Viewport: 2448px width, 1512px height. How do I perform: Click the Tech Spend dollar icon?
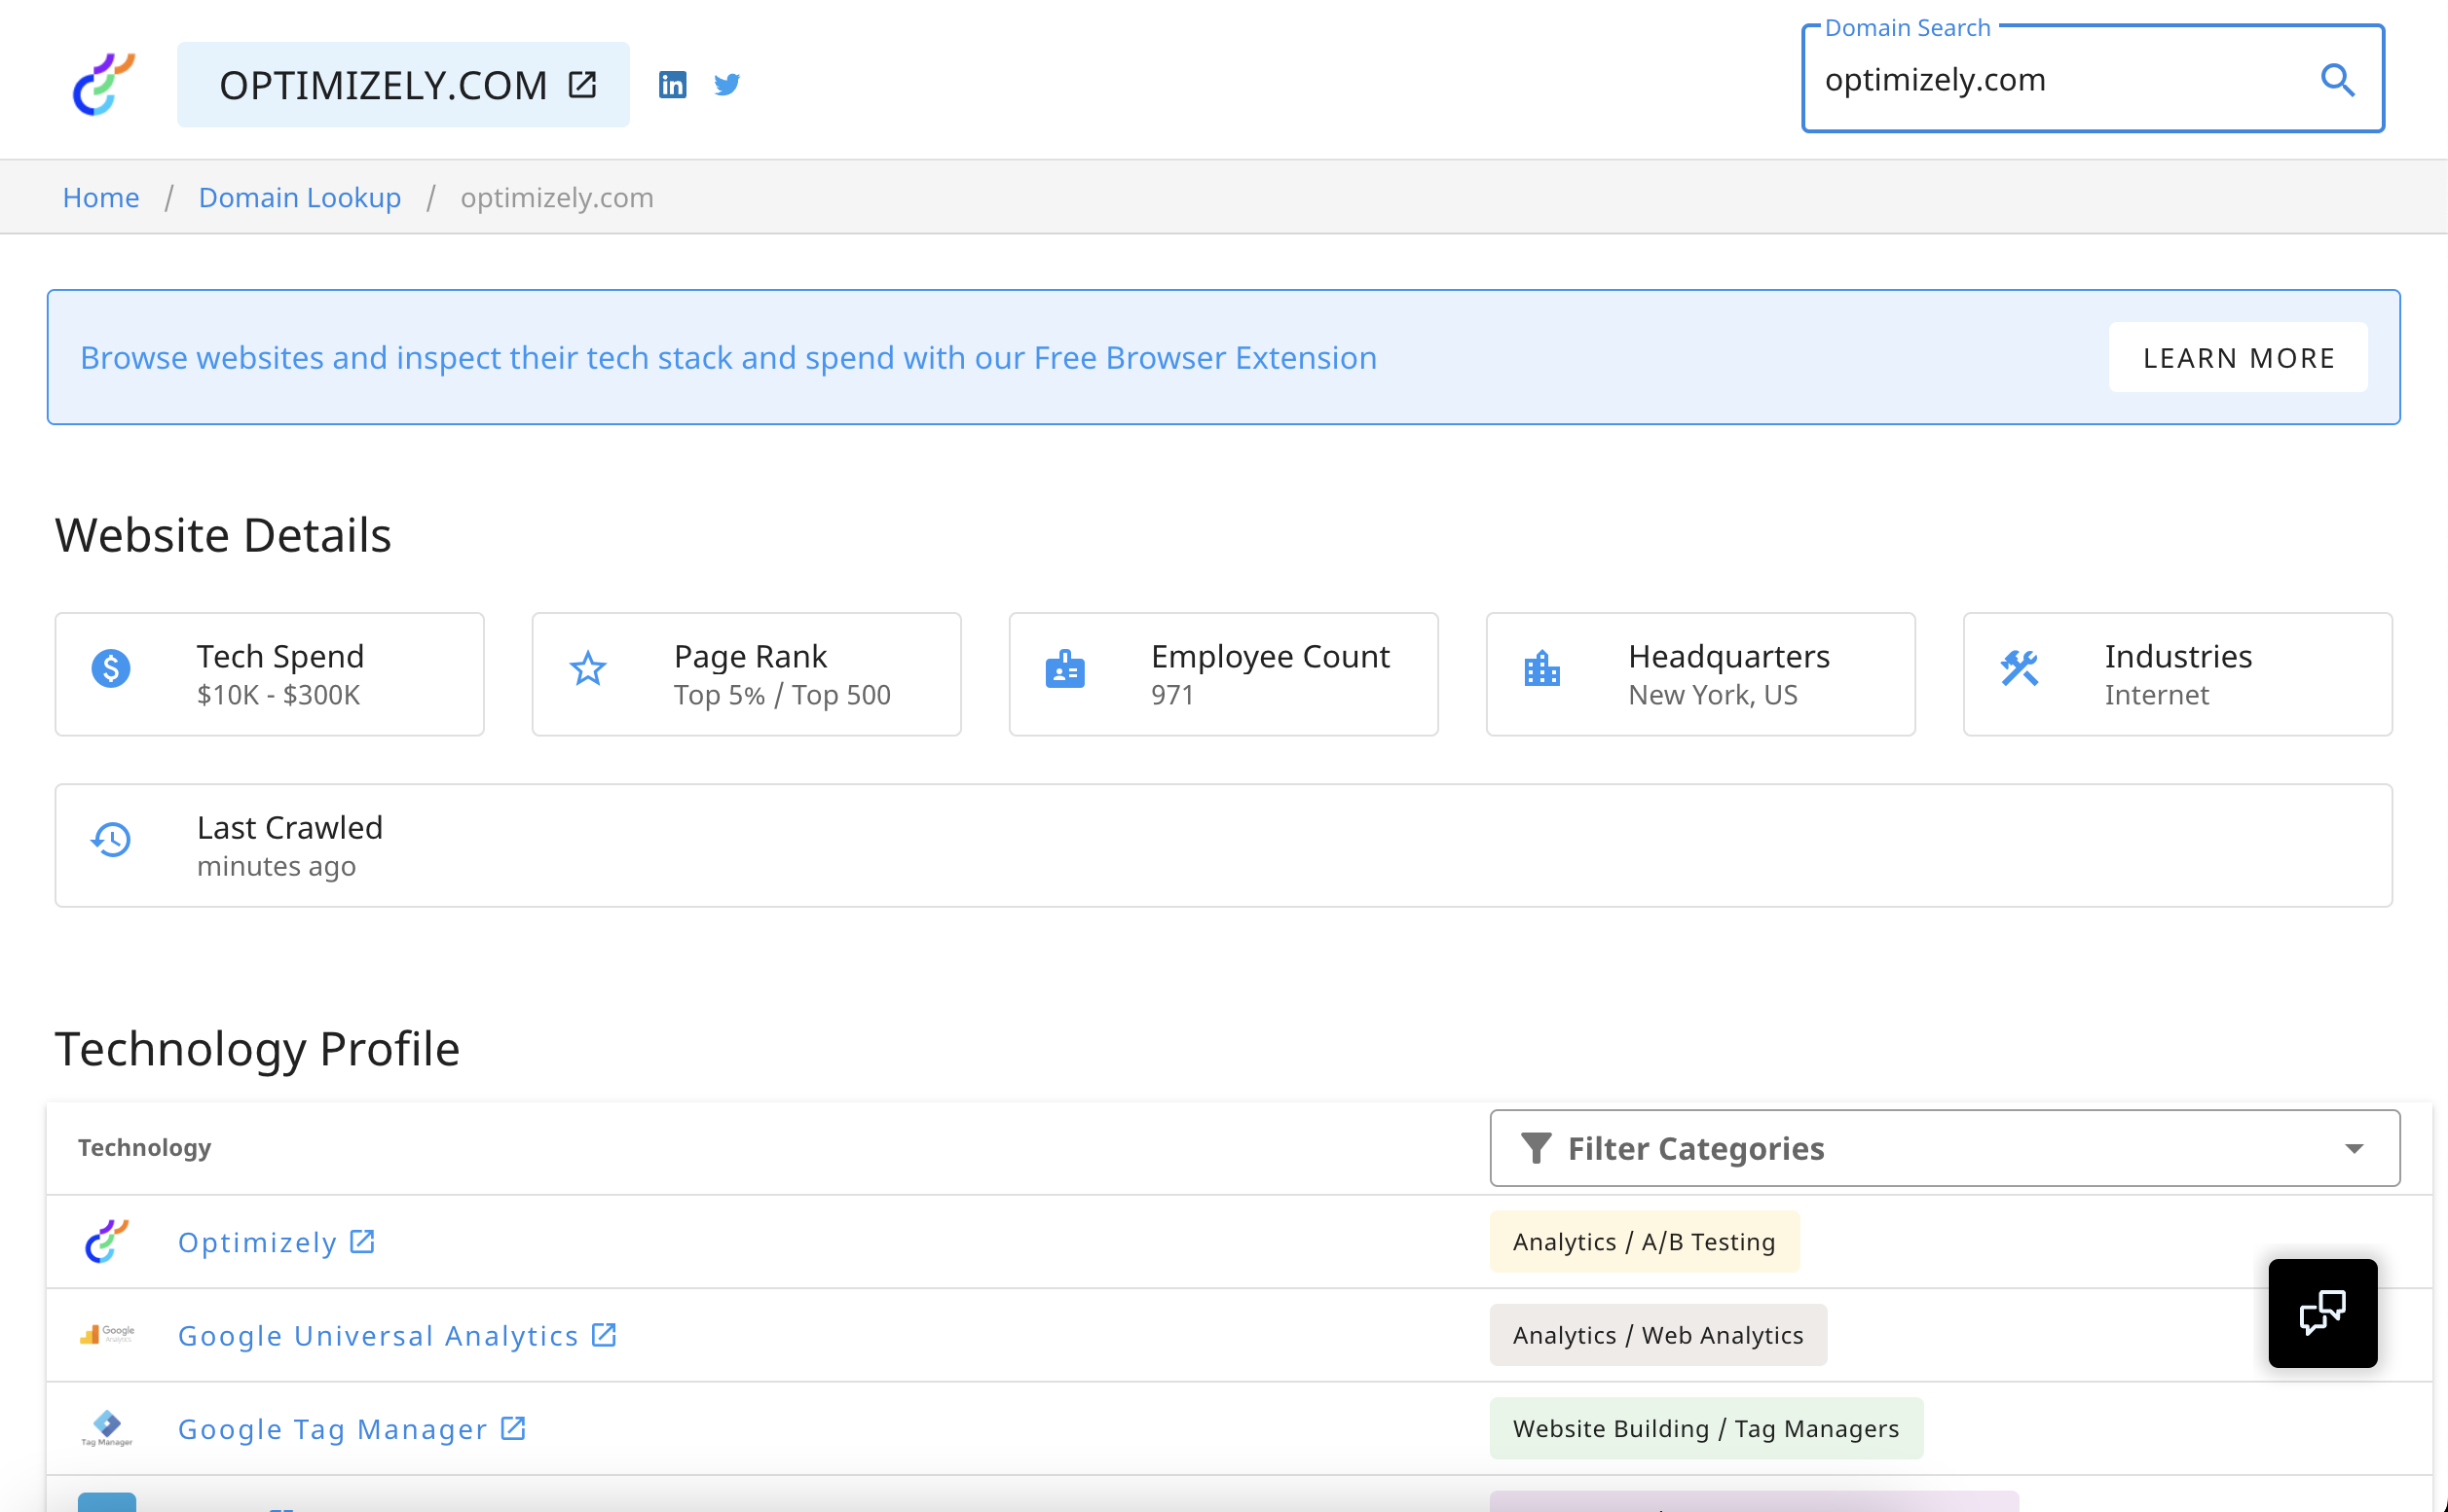click(x=111, y=668)
